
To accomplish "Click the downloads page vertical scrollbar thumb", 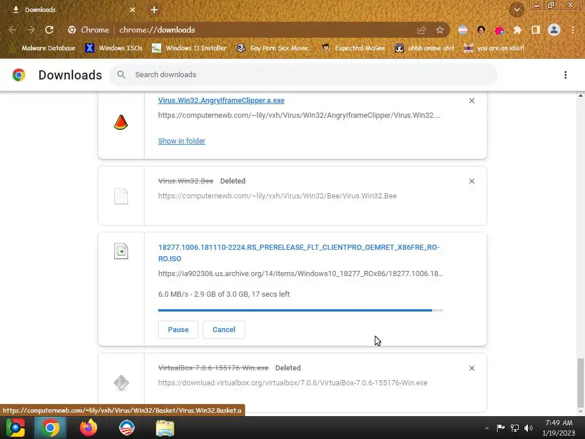I will point(580,383).
